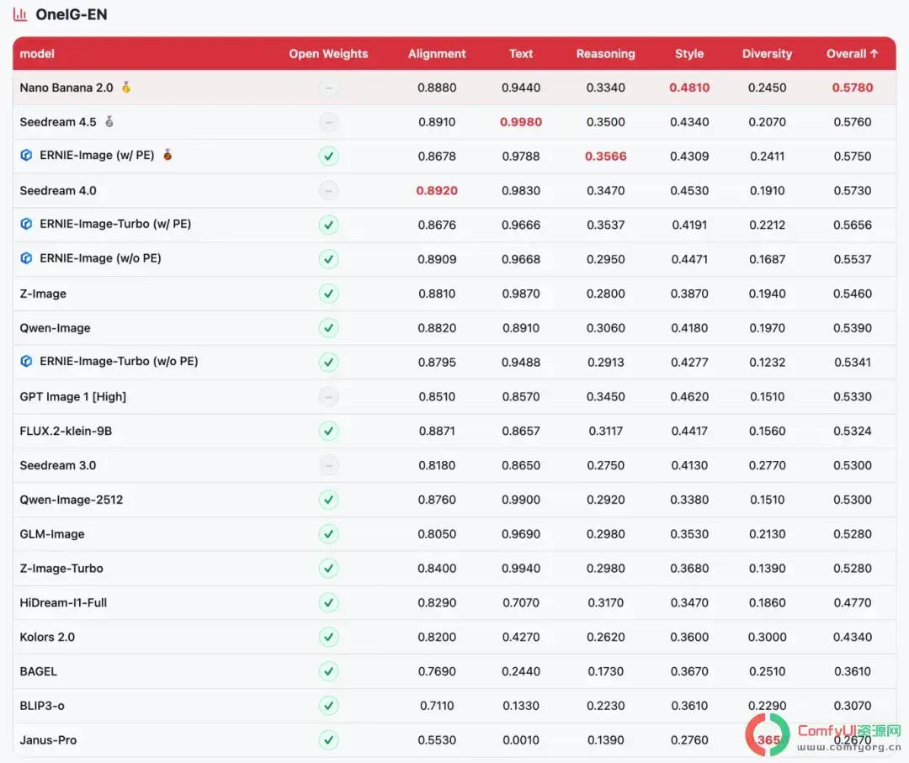909x763 pixels.
Task: Click the open weights checkmark for Z-Image
Action: 329,294
